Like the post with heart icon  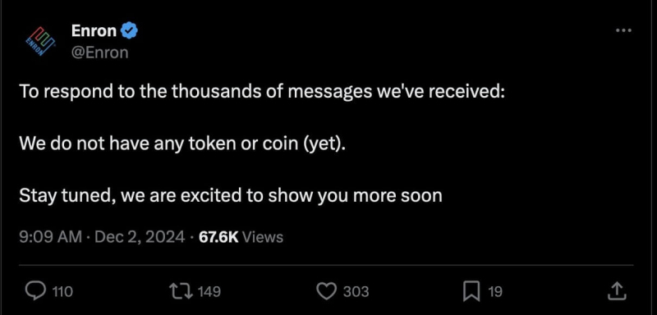[326, 291]
